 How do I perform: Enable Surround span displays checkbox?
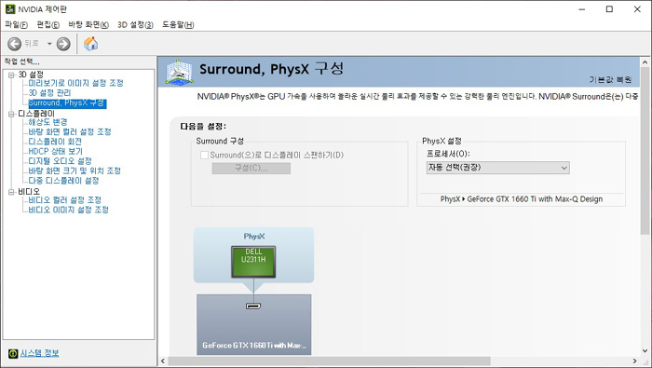pyautogui.click(x=204, y=155)
